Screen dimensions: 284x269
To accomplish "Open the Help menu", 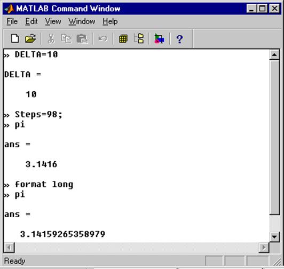I will point(110,22).
